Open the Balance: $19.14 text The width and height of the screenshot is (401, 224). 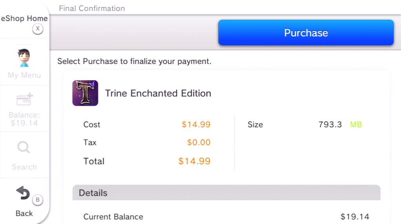[x=24, y=119]
